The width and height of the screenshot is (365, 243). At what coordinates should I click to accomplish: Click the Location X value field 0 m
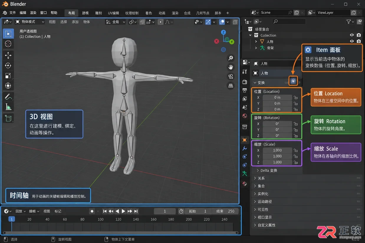(277, 97)
